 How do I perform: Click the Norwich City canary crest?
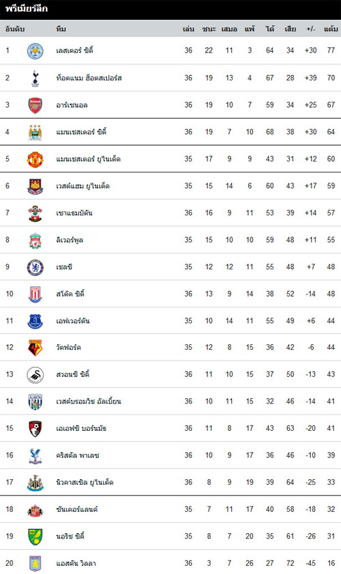coord(35,537)
